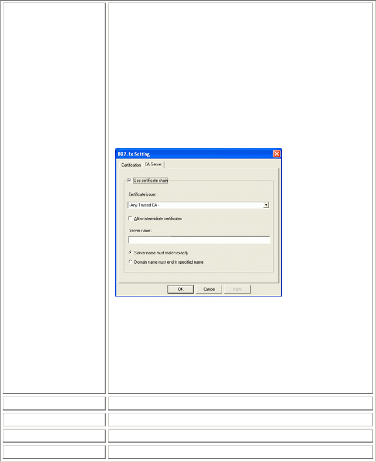Click the Server name label
The image size is (376, 462).
(x=140, y=230)
